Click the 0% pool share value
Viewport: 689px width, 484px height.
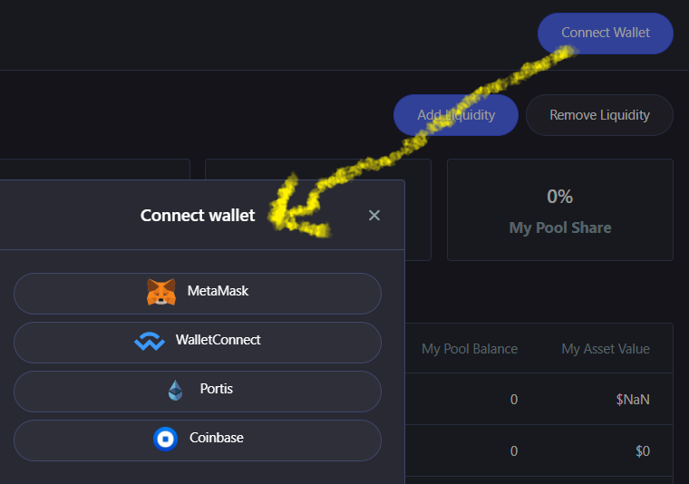(x=560, y=197)
